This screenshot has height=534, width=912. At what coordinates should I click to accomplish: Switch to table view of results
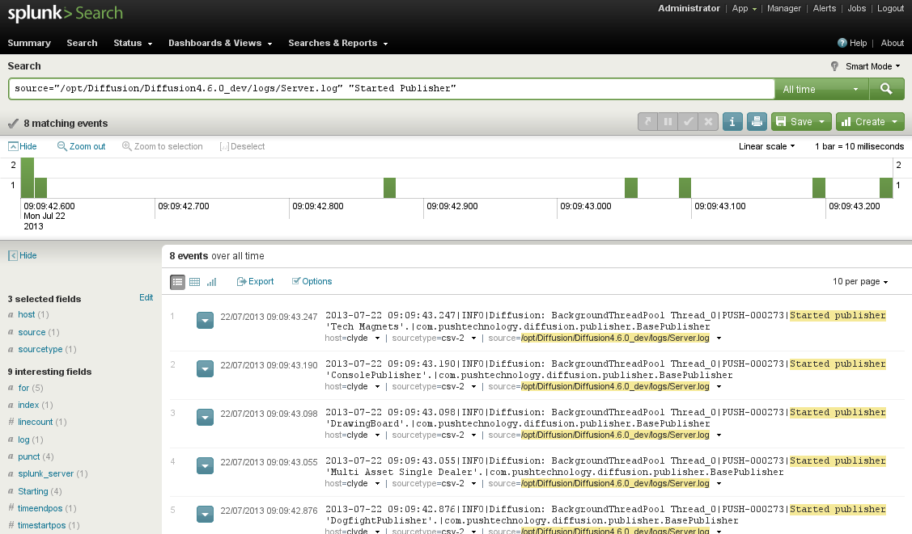pos(194,282)
